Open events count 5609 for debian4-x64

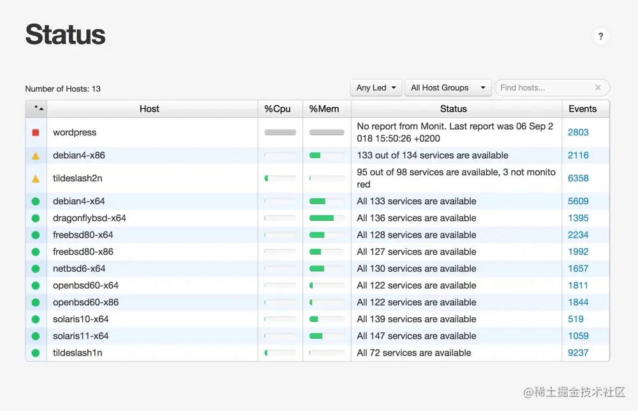click(578, 201)
